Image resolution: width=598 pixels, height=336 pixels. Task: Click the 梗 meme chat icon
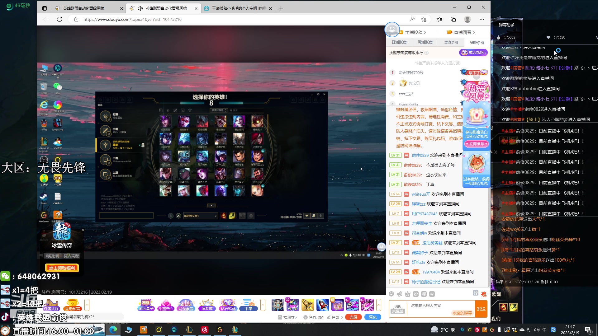[424, 294]
